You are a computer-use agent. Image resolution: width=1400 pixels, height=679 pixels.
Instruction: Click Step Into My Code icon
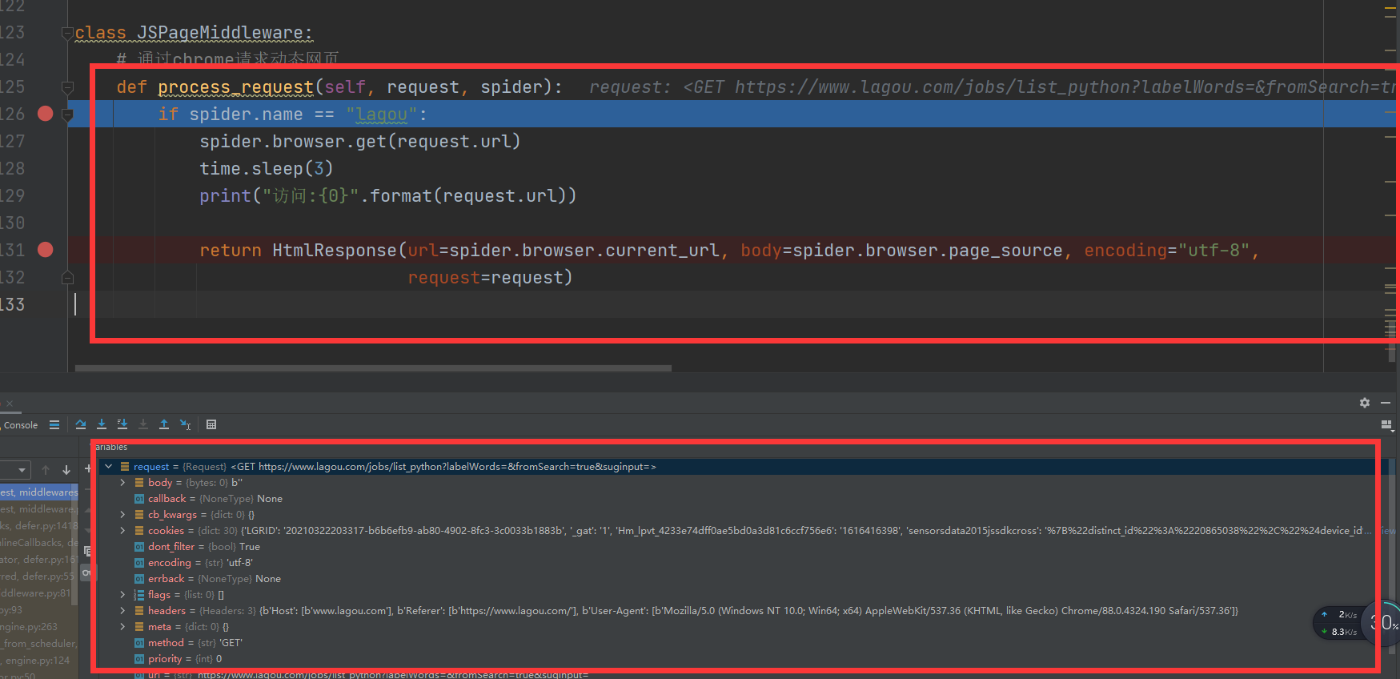(122, 424)
